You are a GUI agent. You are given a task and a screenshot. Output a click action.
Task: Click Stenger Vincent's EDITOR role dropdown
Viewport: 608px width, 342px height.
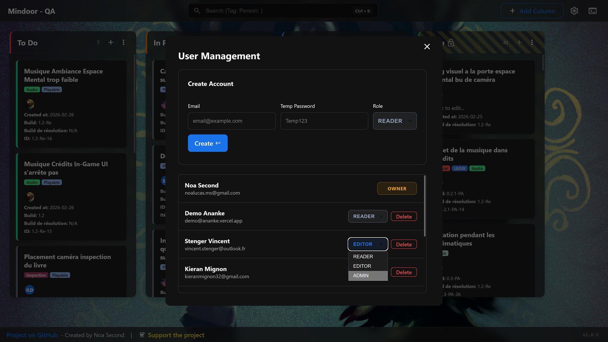pos(368,244)
